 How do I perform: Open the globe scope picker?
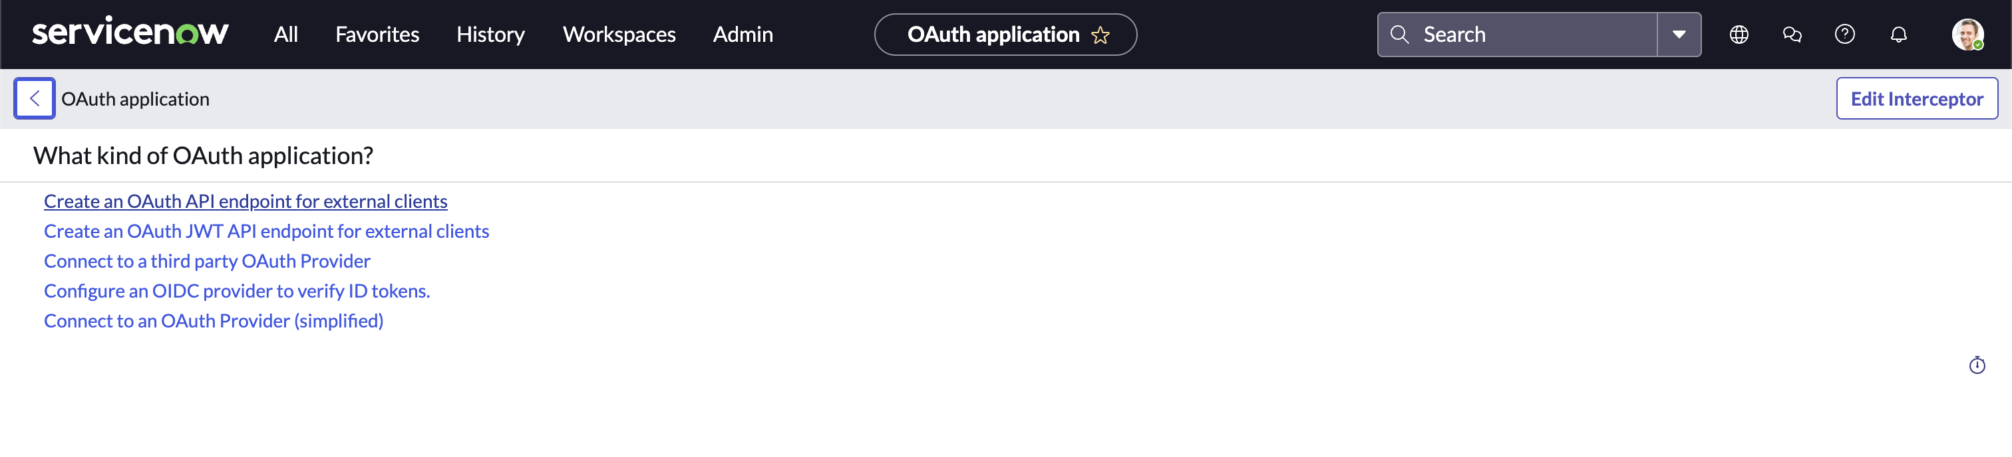(1739, 35)
